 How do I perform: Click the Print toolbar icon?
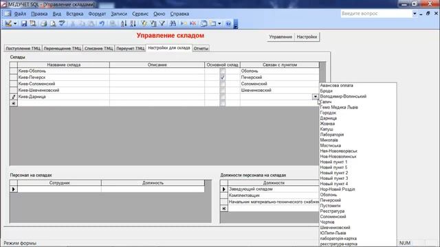pyautogui.click(x=43, y=23)
